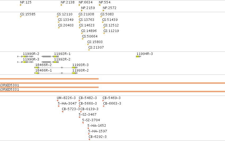
Task: Click the CB-6292-3 label
Action: [x=98, y=137]
